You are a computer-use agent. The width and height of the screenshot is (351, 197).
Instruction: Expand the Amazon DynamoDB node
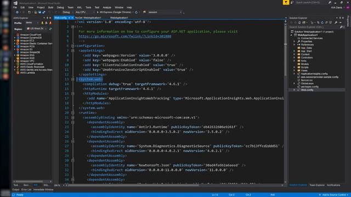(15, 38)
